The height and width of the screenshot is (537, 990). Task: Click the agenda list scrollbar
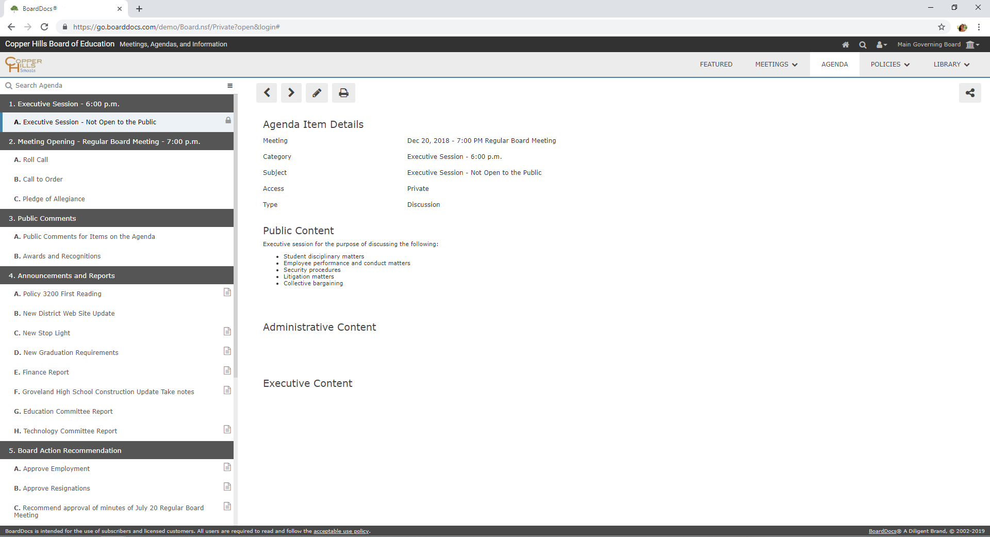tap(236, 235)
